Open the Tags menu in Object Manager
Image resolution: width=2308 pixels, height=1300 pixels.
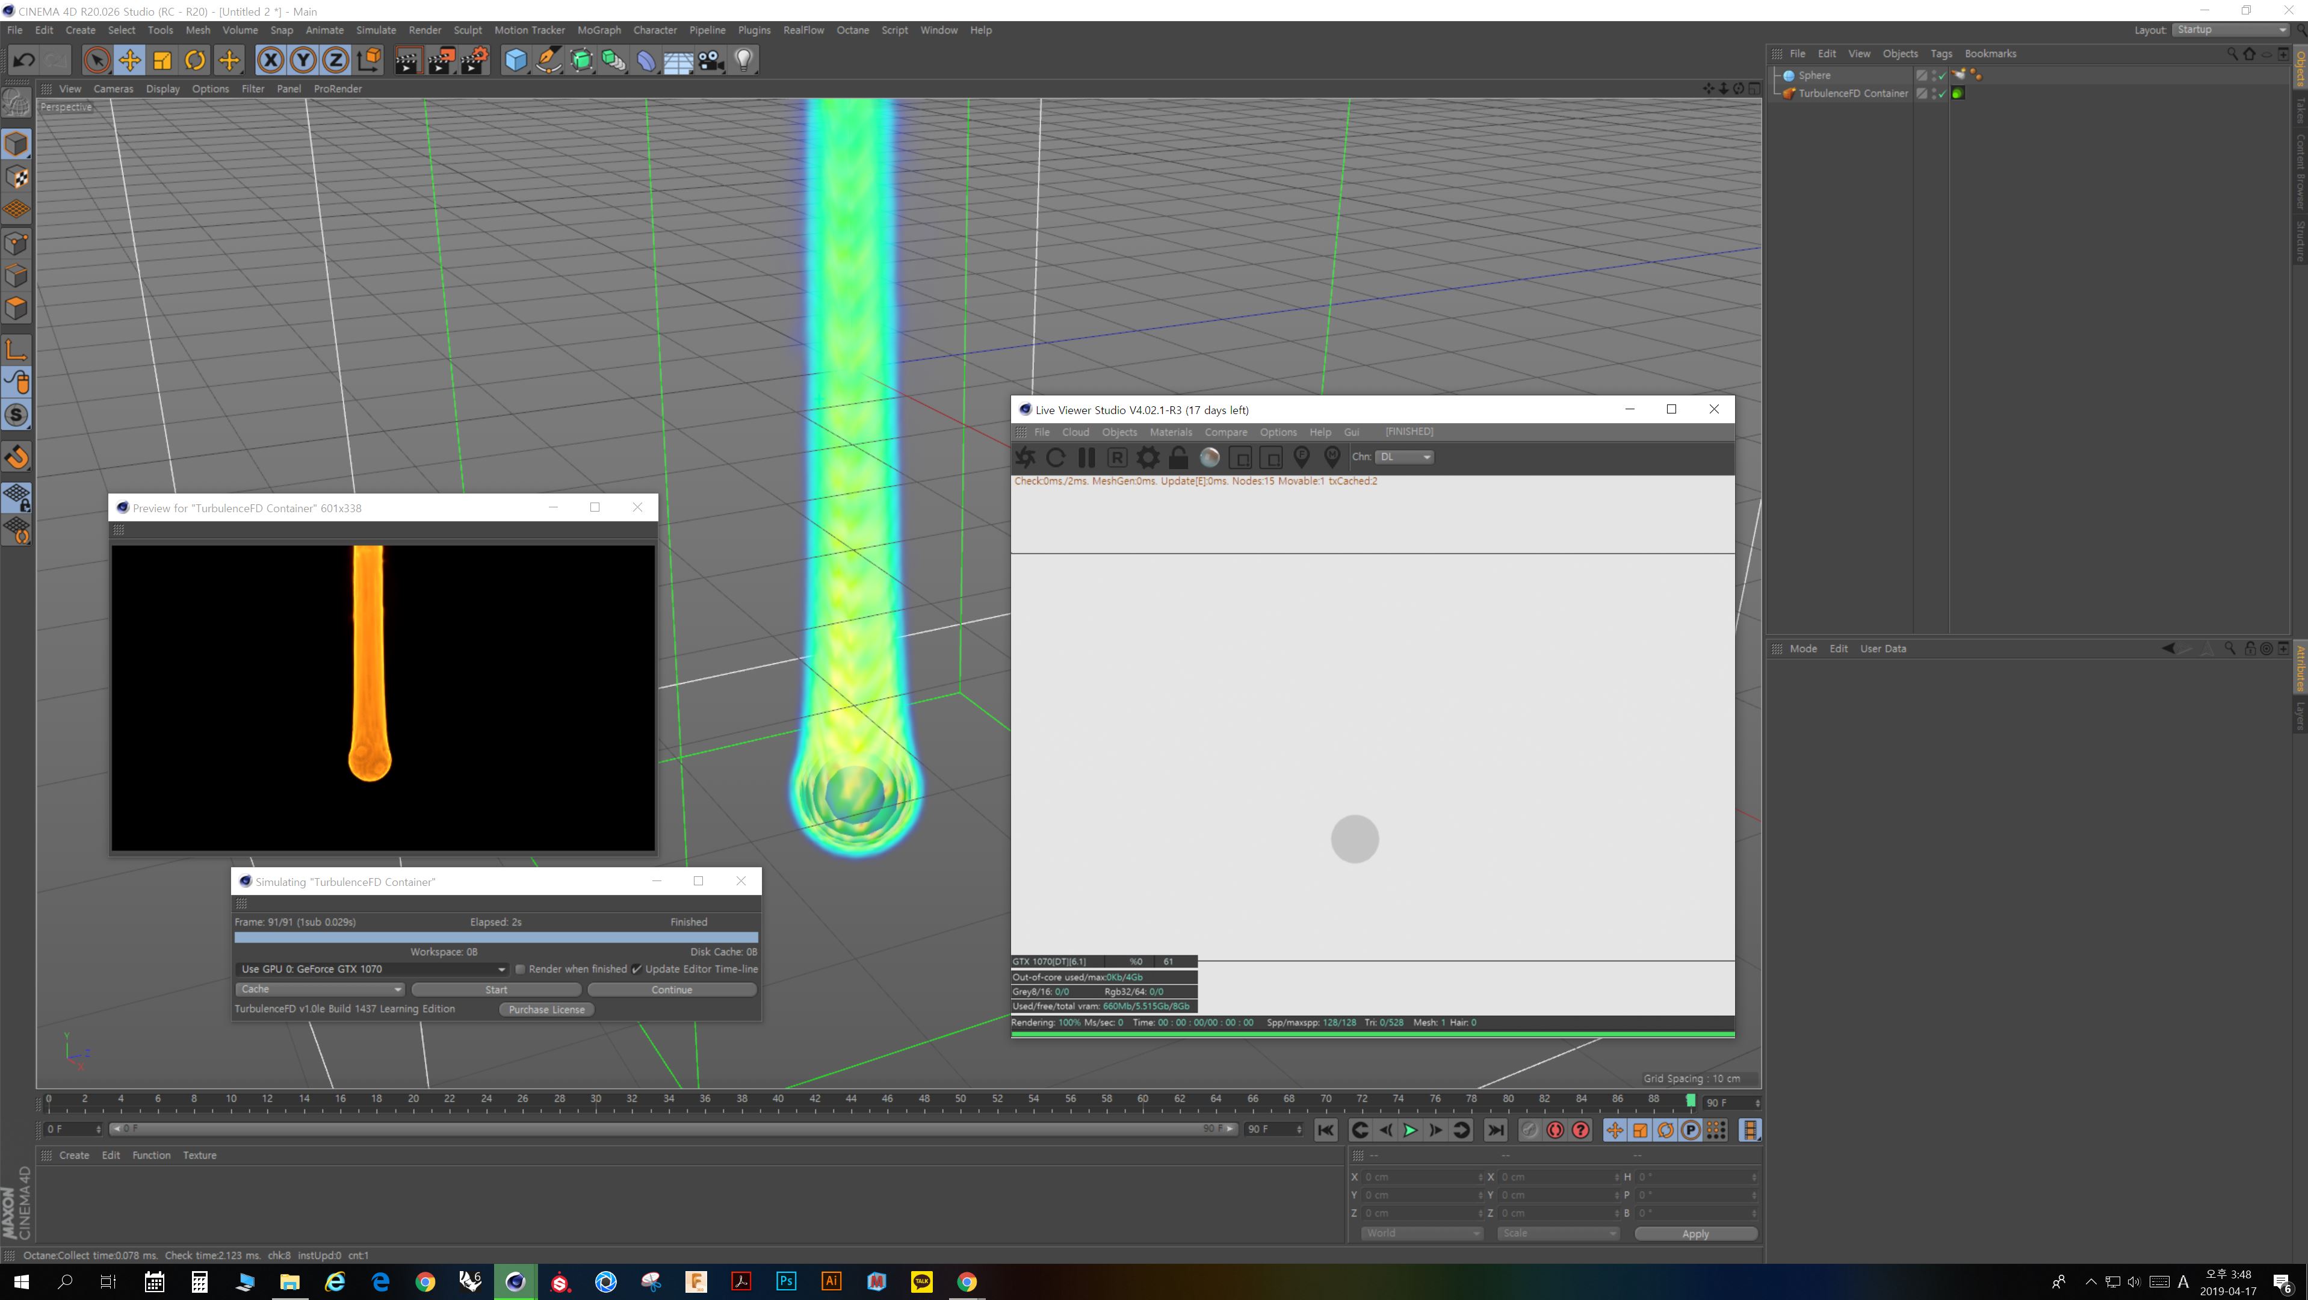tap(1941, 54)
